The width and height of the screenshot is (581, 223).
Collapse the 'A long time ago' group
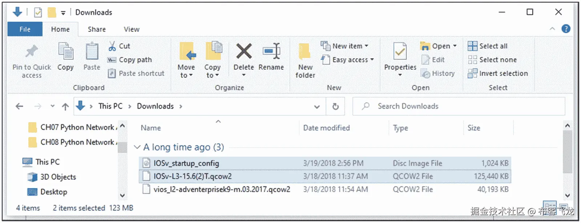click(x=137, y=147)
